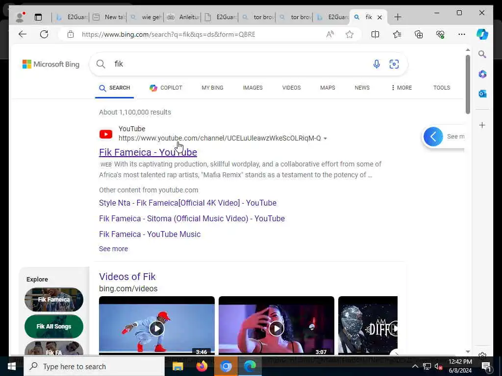Open the Copilot sidebar icon

pos(482,34)
